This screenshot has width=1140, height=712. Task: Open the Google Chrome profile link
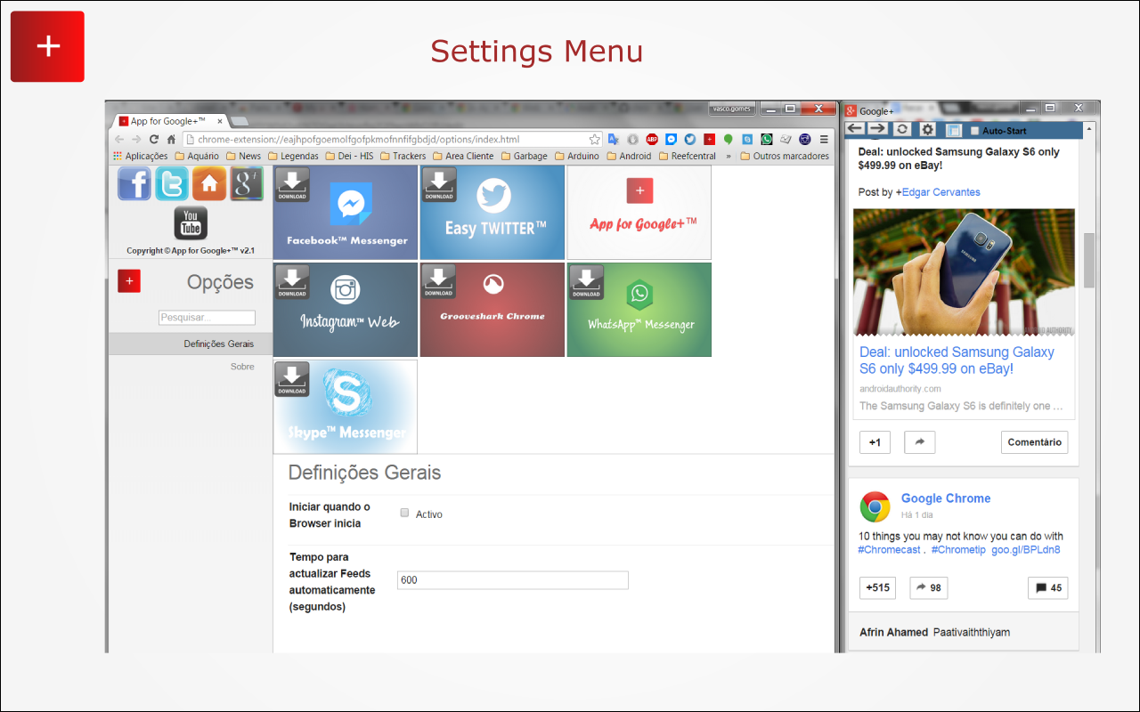pos(946,498)
